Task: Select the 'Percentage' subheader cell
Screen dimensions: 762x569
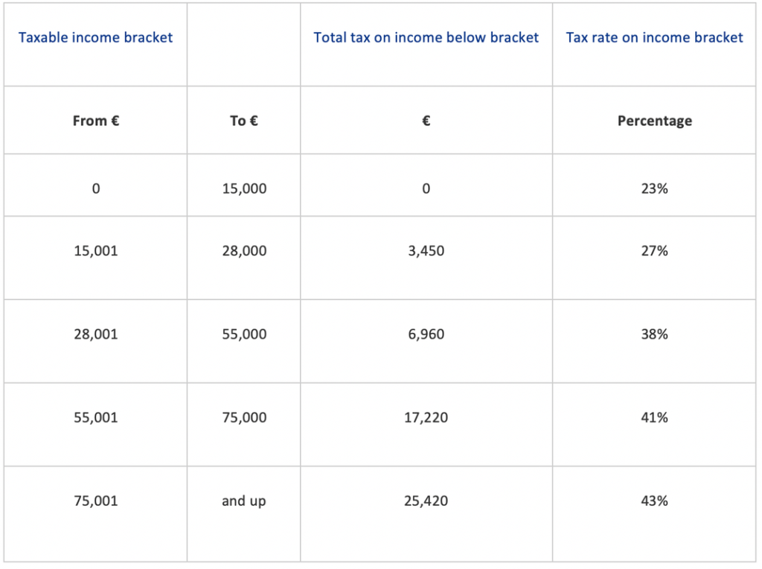Action: tap(654, 121)
